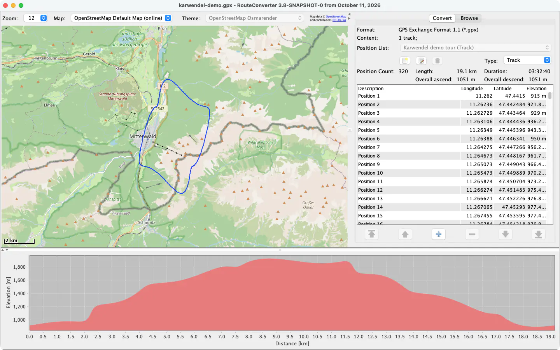Move the selected position to the bottom
This screenshot has width=560, height=350.
[x=539, y=234]
